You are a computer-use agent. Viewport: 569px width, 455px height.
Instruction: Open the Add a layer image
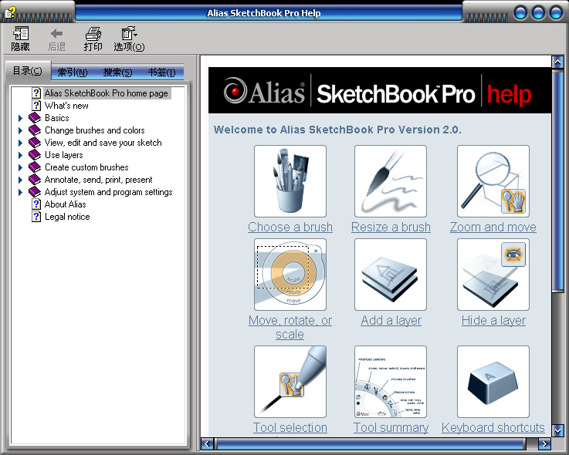tap(391, 275)
